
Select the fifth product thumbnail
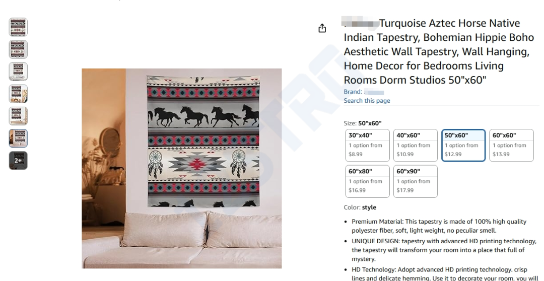18,116
